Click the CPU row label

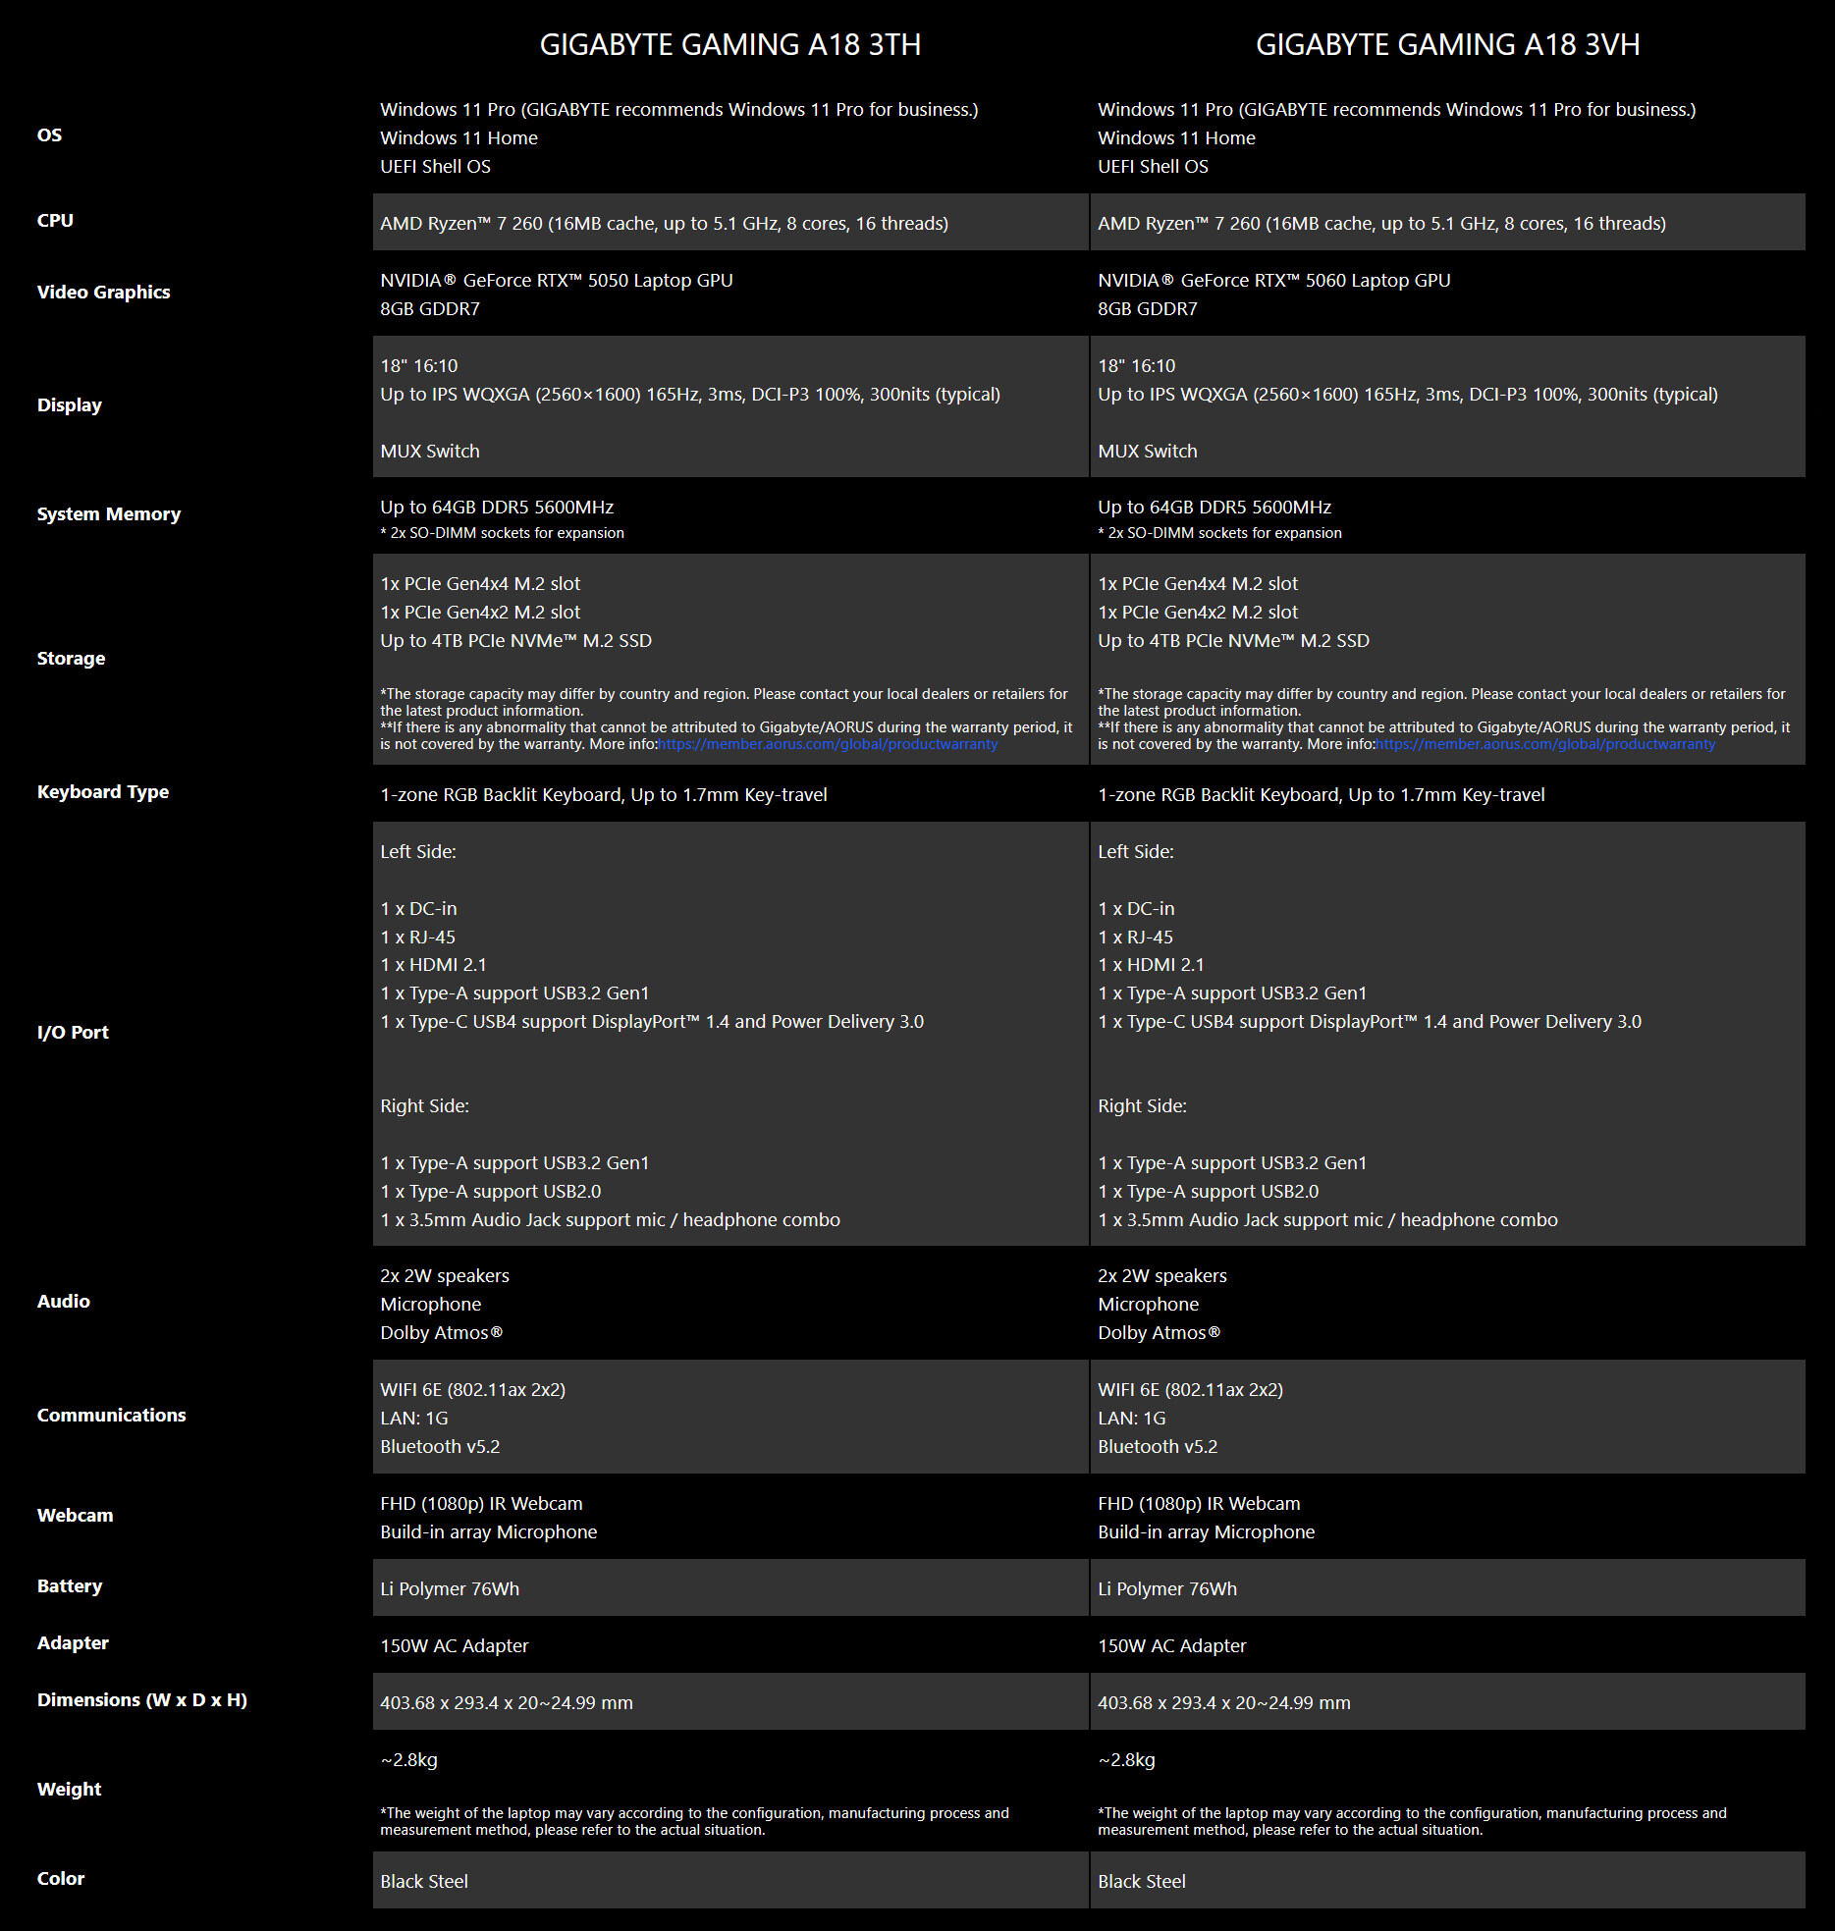pyautogui.click(x=55, y=221)
